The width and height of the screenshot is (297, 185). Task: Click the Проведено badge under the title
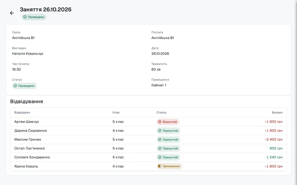pyautogui.click(x=34, y=17)
